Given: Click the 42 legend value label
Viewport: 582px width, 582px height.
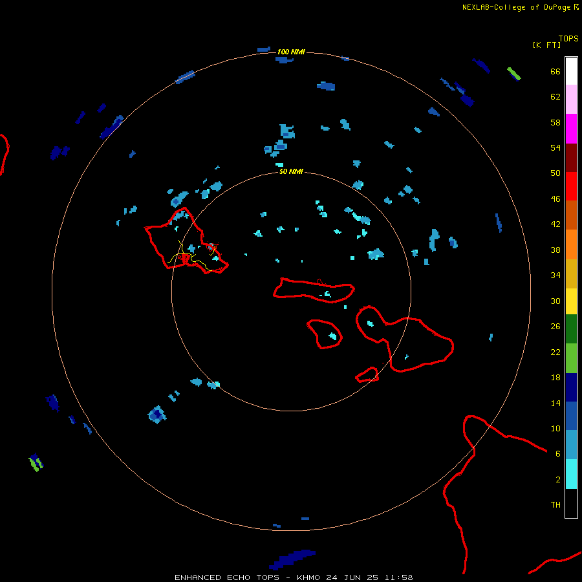Looking at the screenshot, I should (555, 224).
